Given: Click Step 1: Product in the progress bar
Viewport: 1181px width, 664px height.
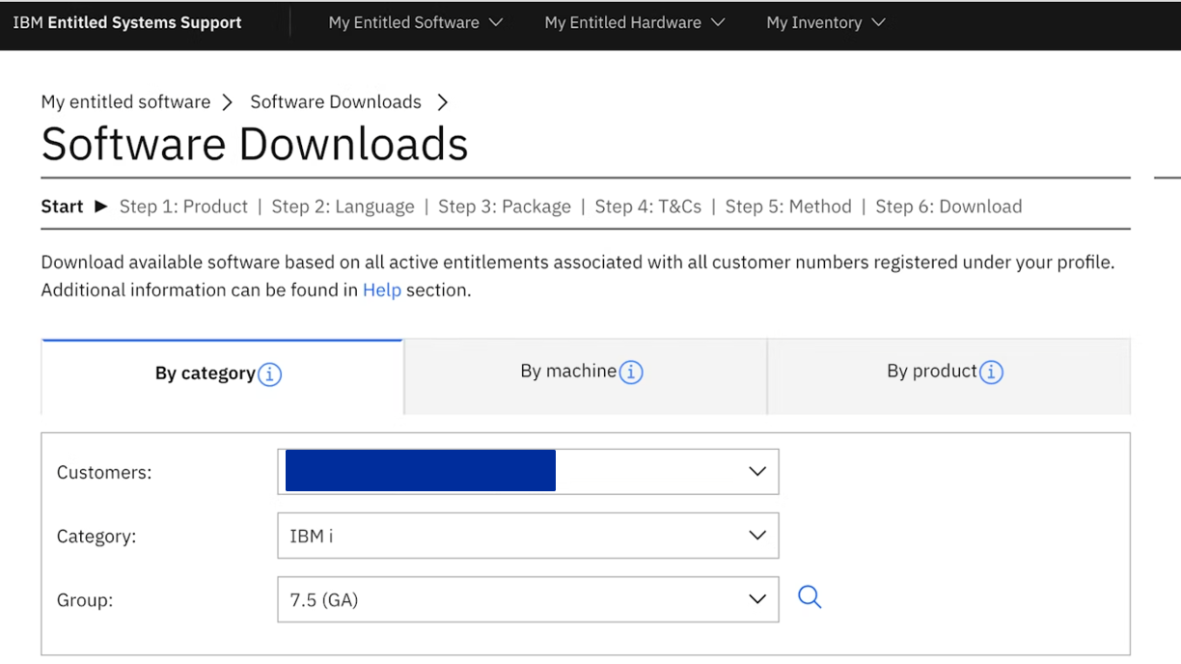Looking at the screenshot, I should point(183,206).
